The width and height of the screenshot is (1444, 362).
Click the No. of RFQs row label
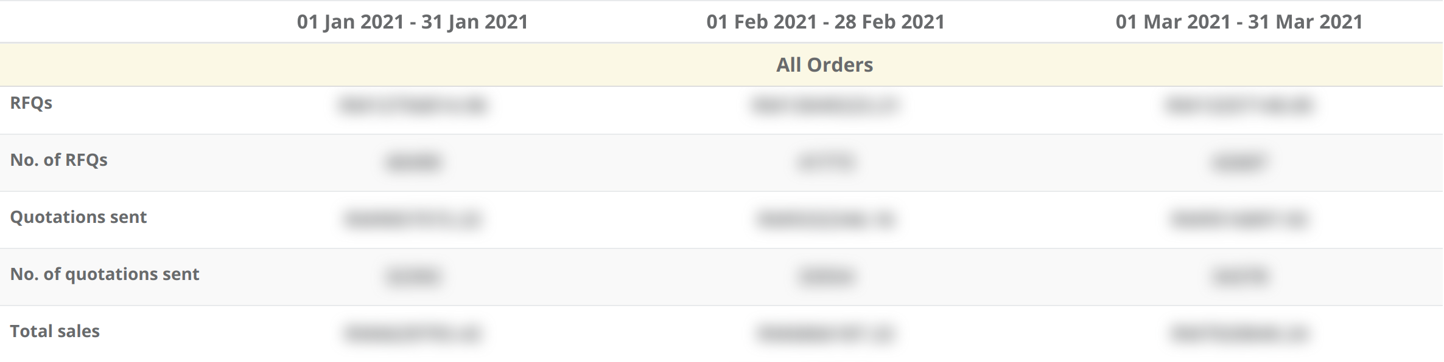pos(58,160)
